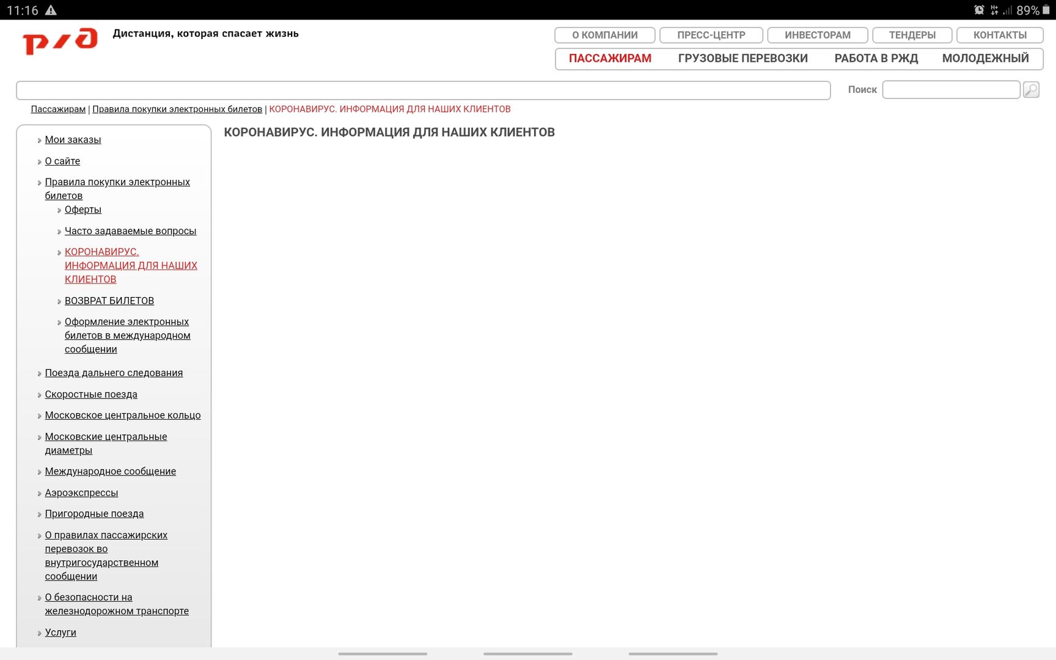Click the О КОМПАНИИ button
The image size is (1056, 660).
click(x=604, y=35)
